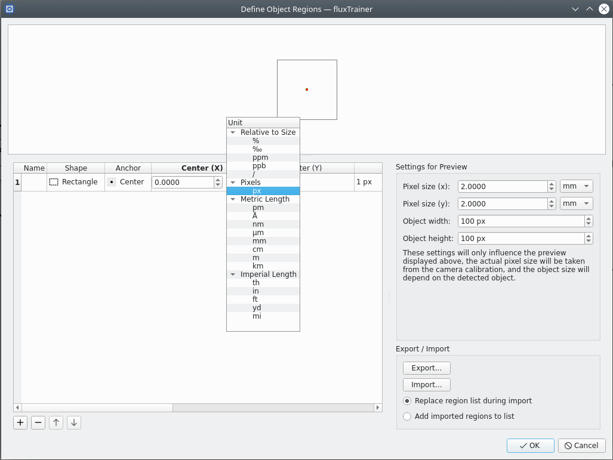This screenshot has height=460, width=613.
Task: Click the Anchor column header
Action: pyautogui.click(x=128, y=168)
